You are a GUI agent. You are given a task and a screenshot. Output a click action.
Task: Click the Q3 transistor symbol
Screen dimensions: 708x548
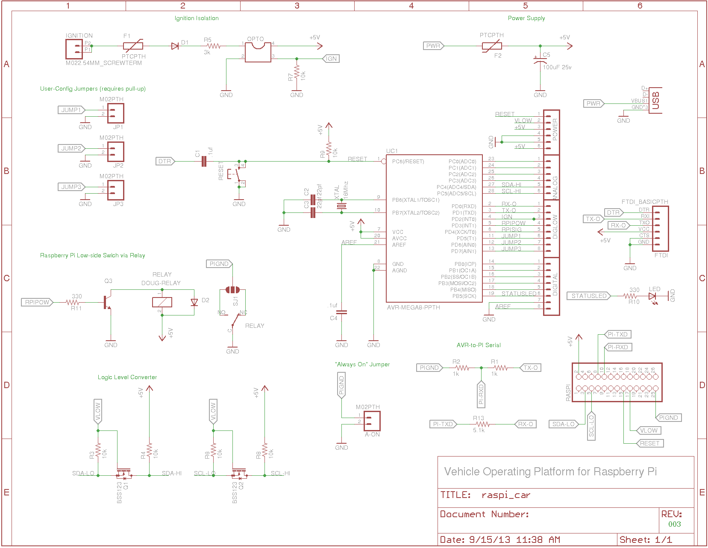107,302
